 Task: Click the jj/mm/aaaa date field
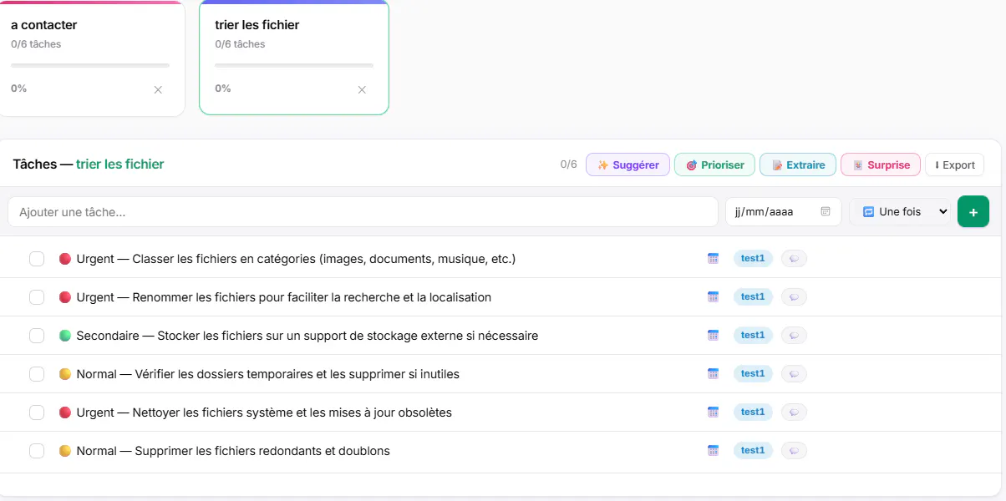pos(783,212)
